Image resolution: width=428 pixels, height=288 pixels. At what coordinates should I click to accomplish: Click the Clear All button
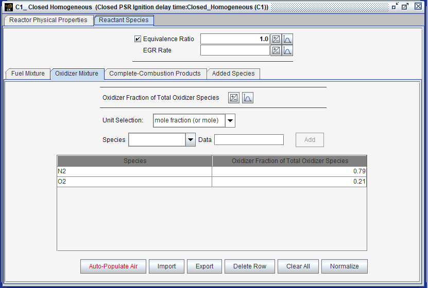click(298, 266)
